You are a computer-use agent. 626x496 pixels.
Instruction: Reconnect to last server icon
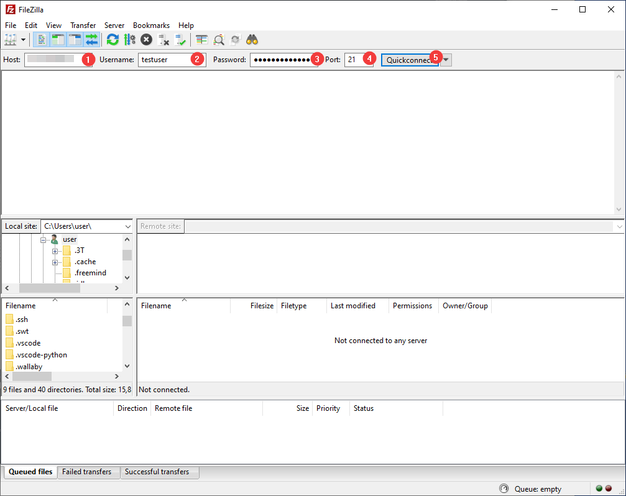coord(180,40)
